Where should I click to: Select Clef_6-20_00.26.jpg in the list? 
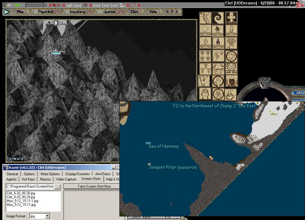[21, 193]
